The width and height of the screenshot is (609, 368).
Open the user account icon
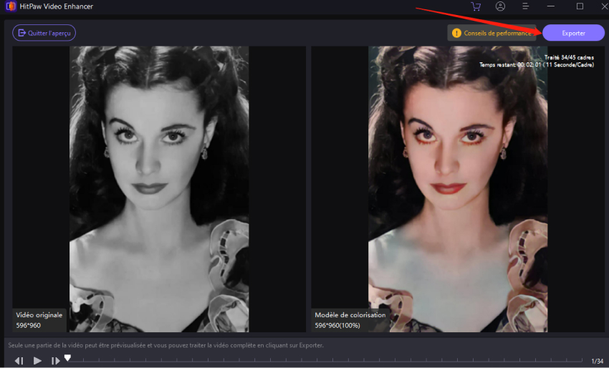(500, 6)
